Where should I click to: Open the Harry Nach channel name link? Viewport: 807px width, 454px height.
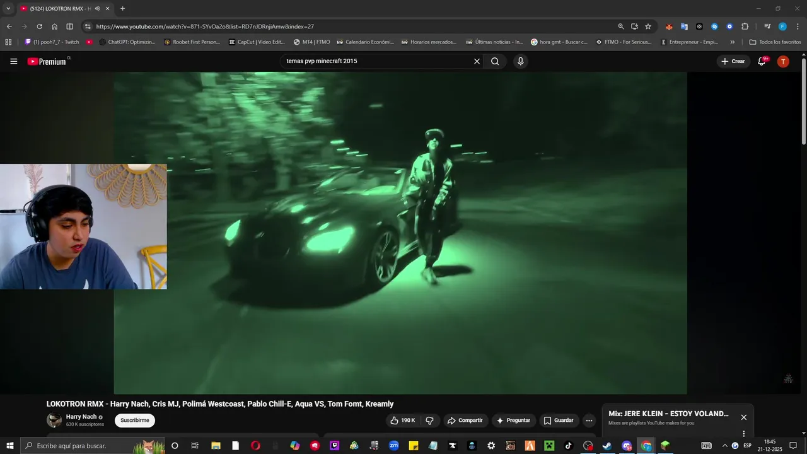[x=81, y=417]
